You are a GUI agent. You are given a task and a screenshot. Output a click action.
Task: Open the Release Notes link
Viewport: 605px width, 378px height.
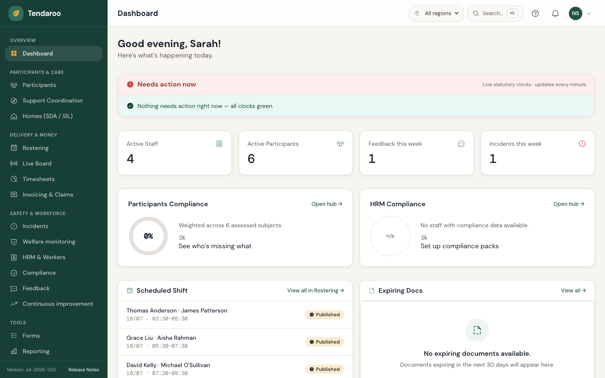(84, 370)
